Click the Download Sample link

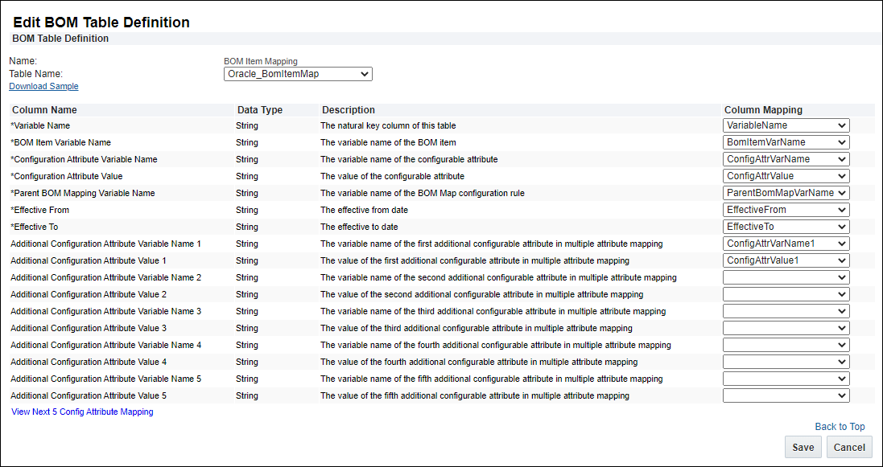pos(43,86)
